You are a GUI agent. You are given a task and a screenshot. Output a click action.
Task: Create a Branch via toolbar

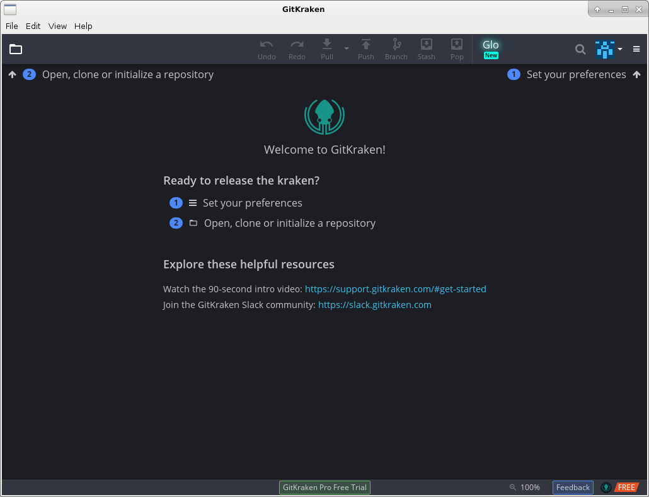(x=396, y=49)
